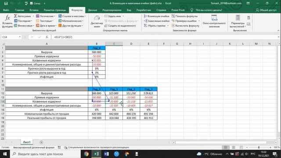
Task: Open the Диспетчер имен dialog
Action: 97,22
